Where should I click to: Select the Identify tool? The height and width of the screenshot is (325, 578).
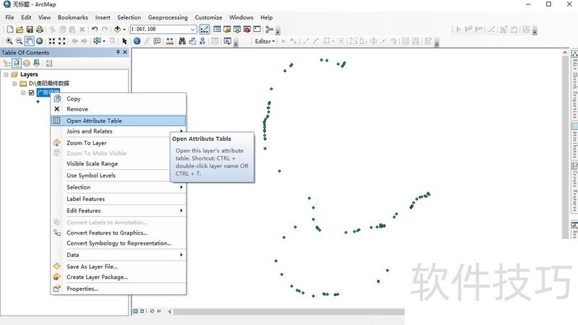point(137,41)
